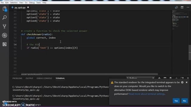Switch to the PROBLEMS panel tab
Screen dimensions: 191x107
click(x=17, y=78)
